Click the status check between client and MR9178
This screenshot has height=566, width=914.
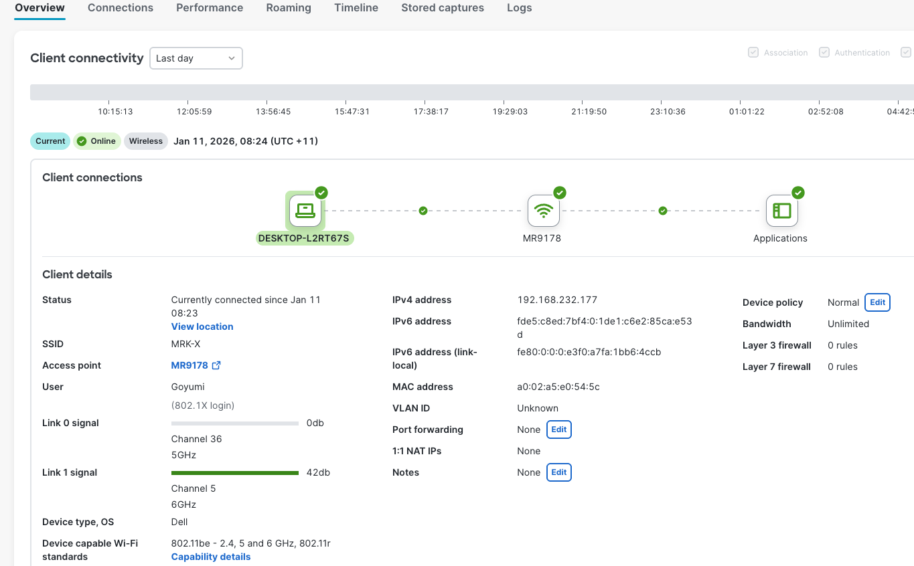[x=423, y=211]
